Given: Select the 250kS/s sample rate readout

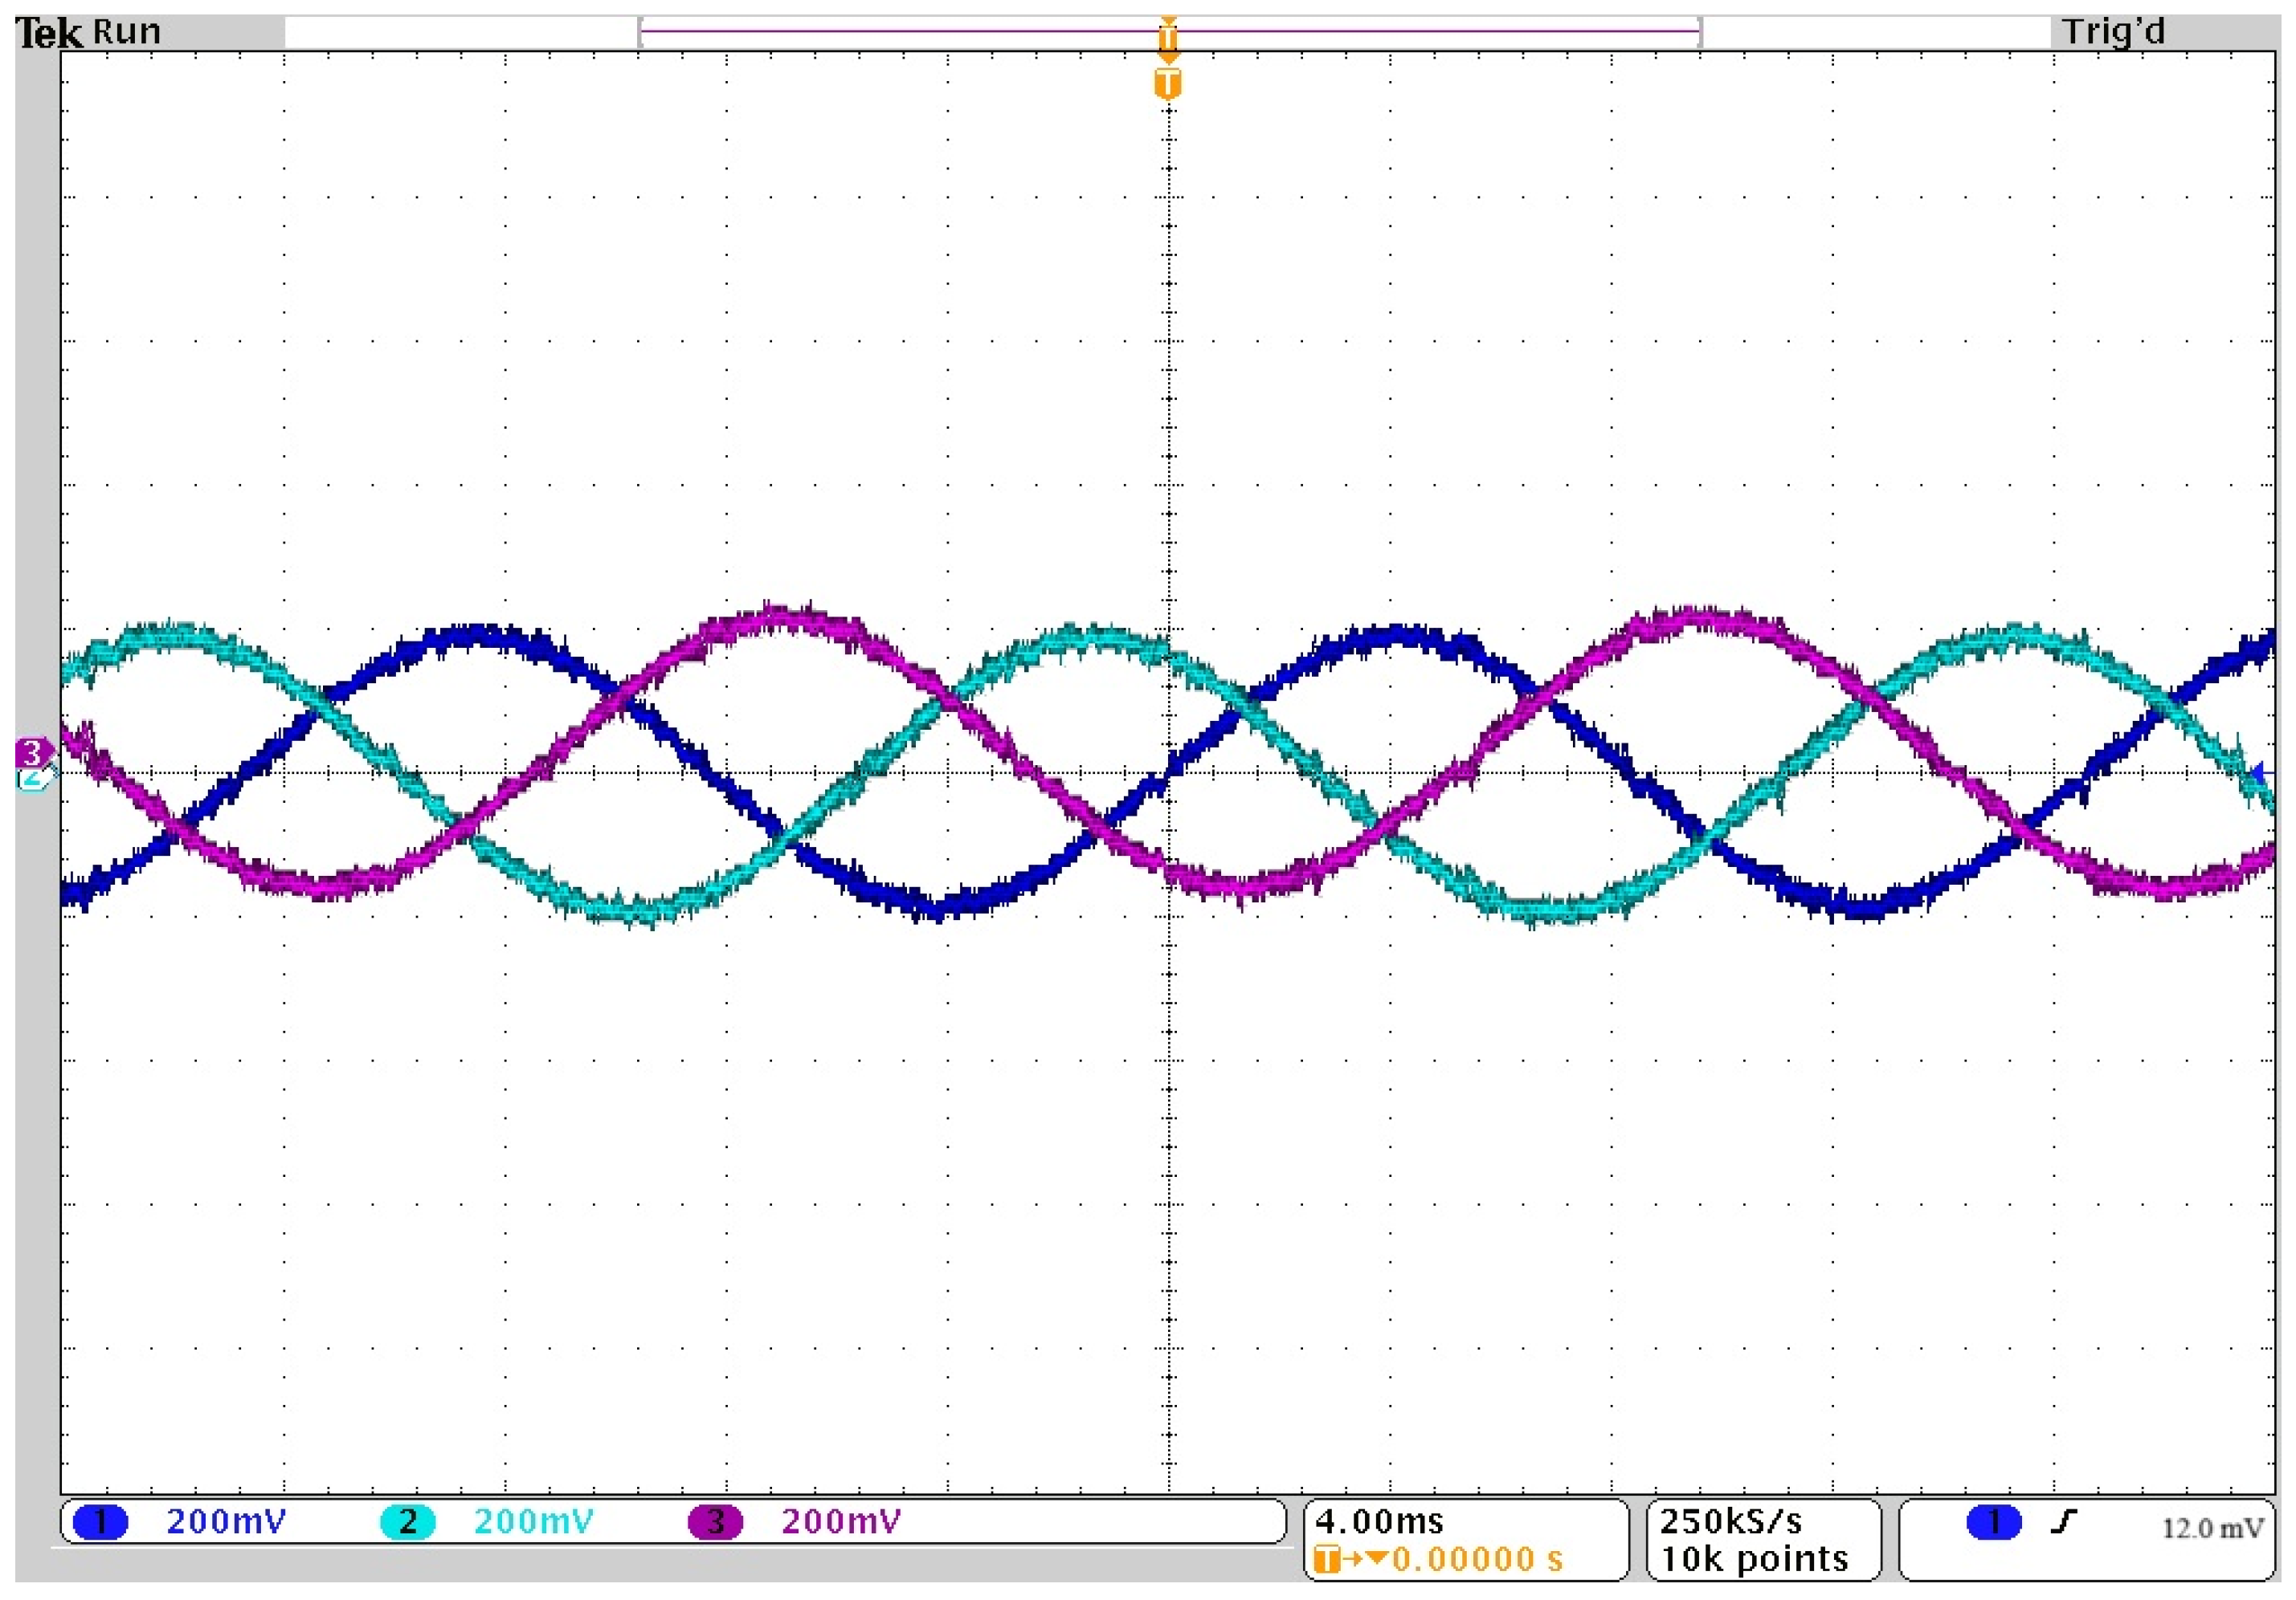Looking at the screenshot, I should click(1731, 1521).
